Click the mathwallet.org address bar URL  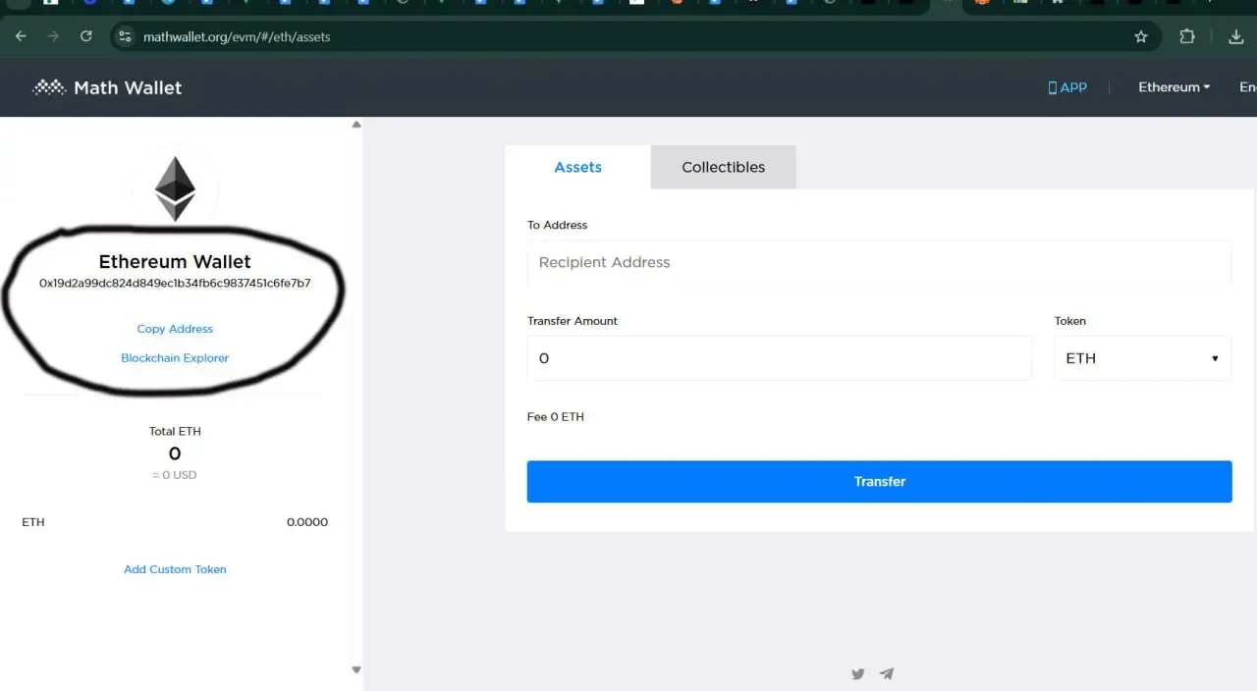pyautogui.click(x=237, y=36)
